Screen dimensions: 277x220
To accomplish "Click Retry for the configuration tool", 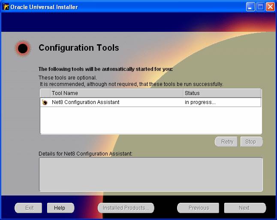I will pyautogui.click(x=226, y=142).
